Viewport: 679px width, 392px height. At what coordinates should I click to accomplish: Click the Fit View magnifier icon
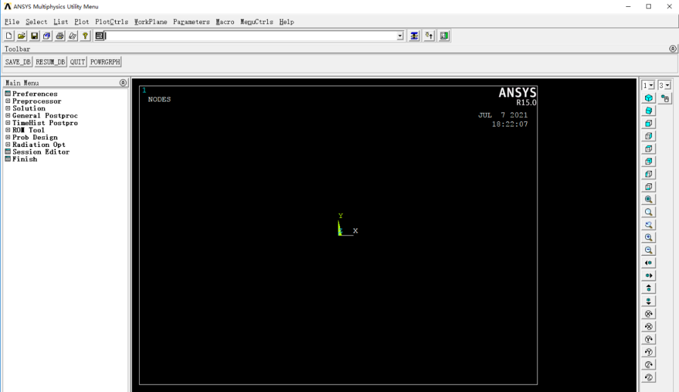pos(649,200)
